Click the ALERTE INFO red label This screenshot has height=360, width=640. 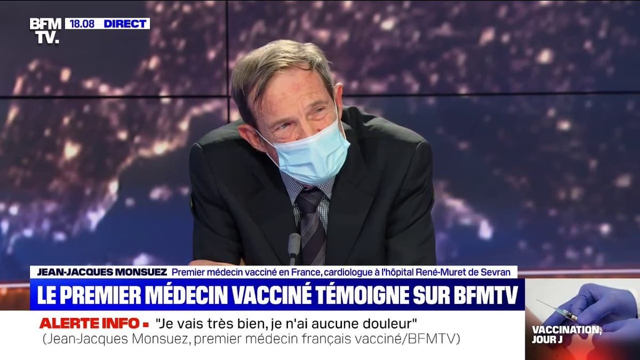[90, 323]
